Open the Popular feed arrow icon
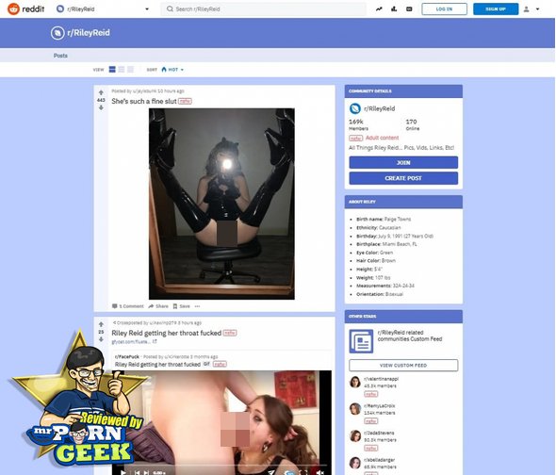This screenshot has height=475, width=556. [379, 8]
